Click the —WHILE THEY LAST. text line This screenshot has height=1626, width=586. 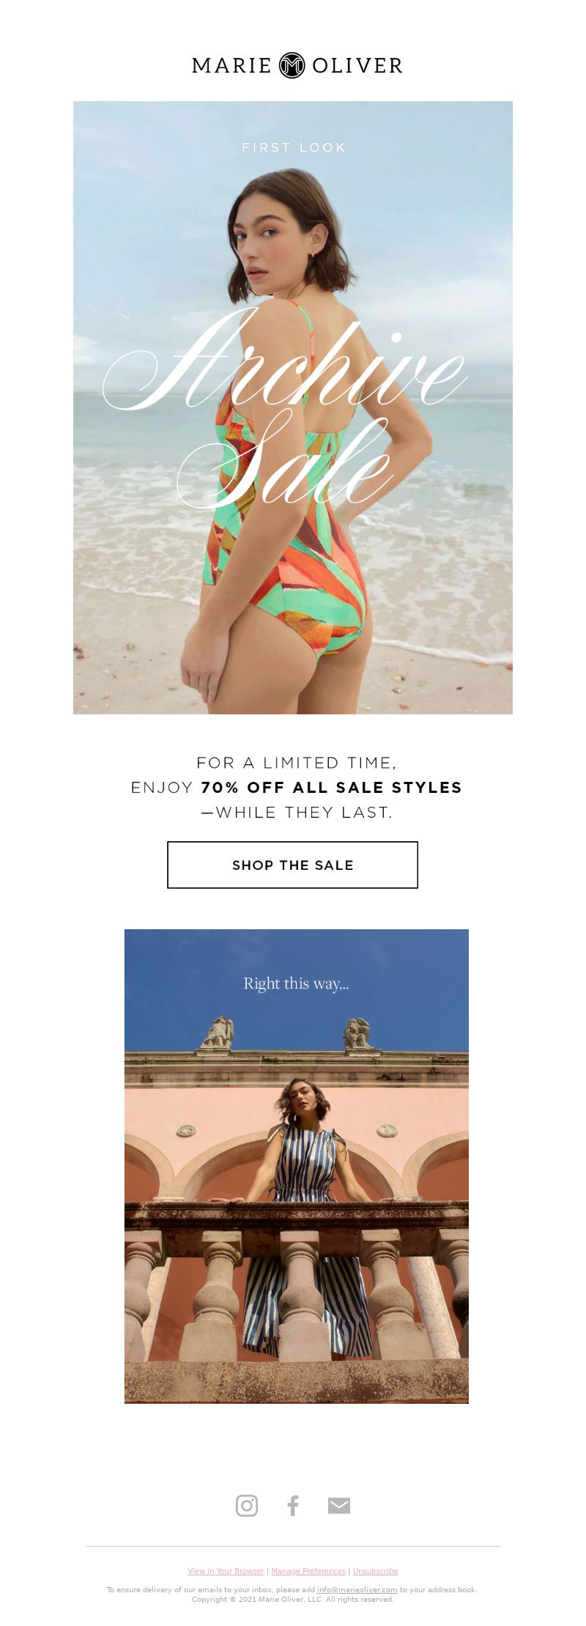[297, 812]
